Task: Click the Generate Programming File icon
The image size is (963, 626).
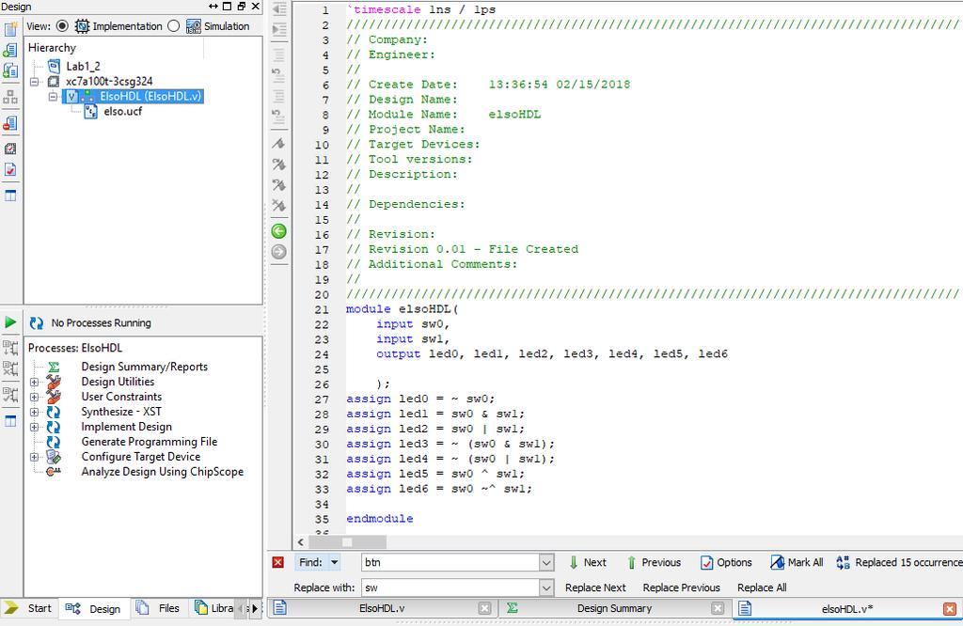Action: [54, 442]
